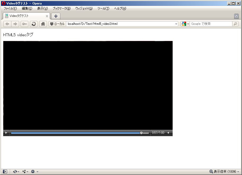
Task: Click into the Google search field
Action: (211, 24)
